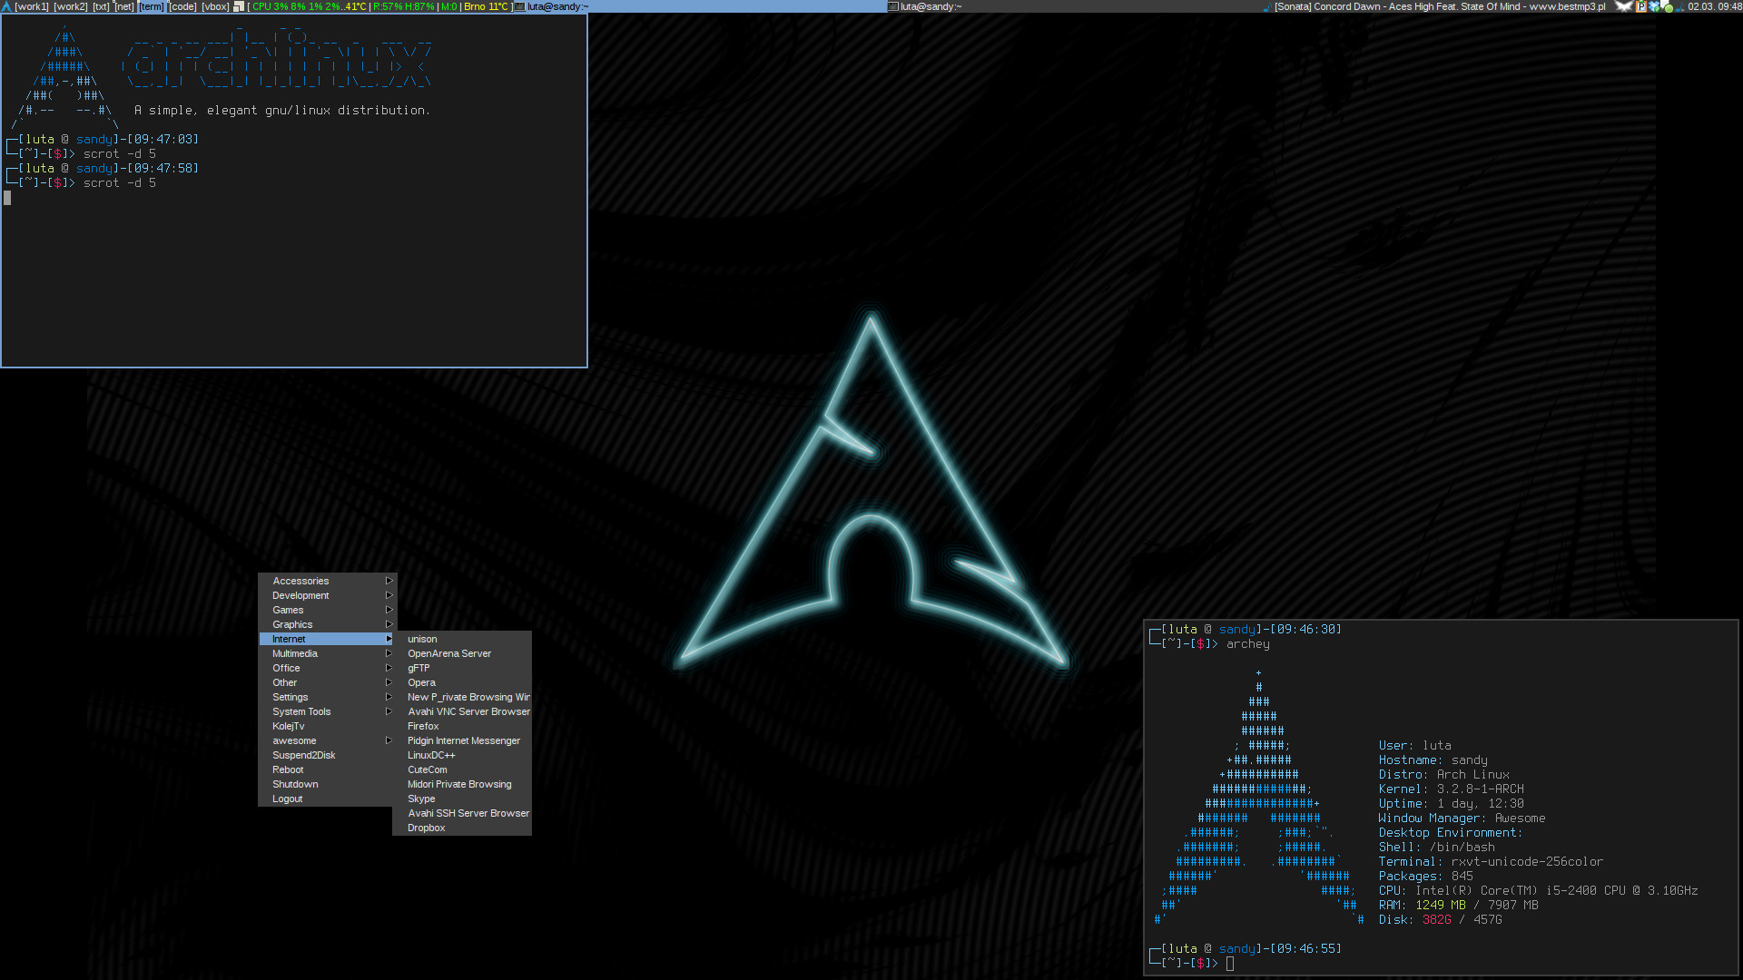
Task: Launch Midori Private Browsing
Action: click(x=462, y=784)
